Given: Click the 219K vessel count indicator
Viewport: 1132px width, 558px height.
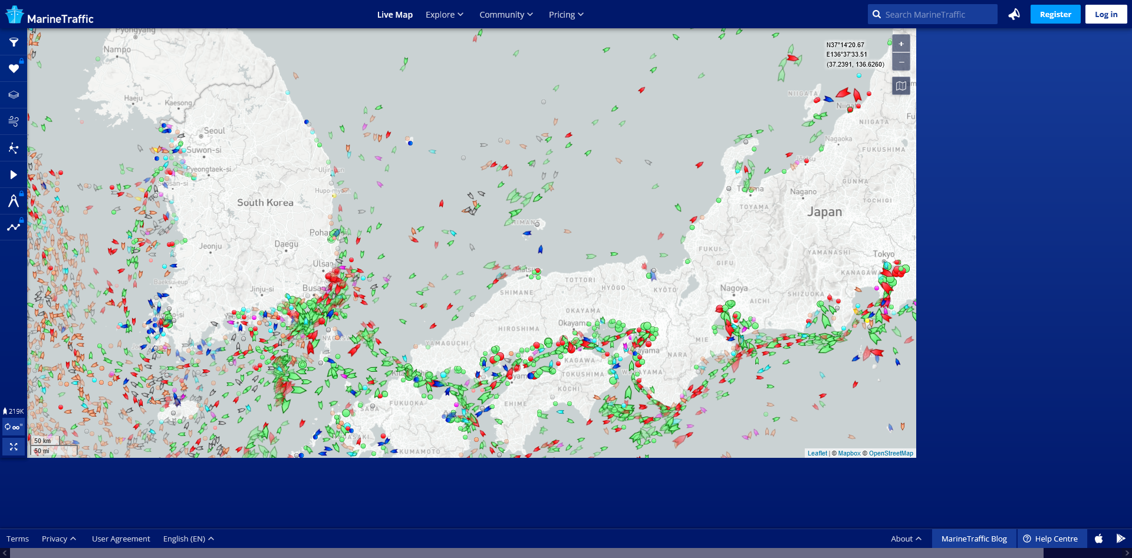Looking at the screenshot, I should (x=14, y=411).
